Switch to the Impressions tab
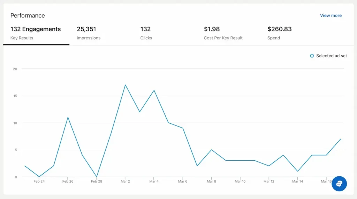The image size is (357, 199). (x=89, y=33)
